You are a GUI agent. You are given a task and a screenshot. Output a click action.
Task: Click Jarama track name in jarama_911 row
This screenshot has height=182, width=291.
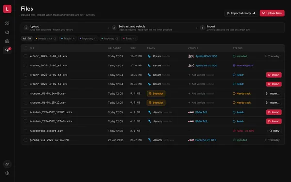[x=158, y=140]
